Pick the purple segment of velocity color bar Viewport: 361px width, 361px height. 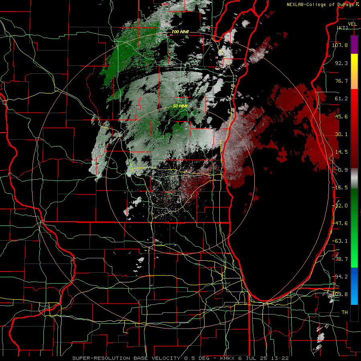coord(354,45)
